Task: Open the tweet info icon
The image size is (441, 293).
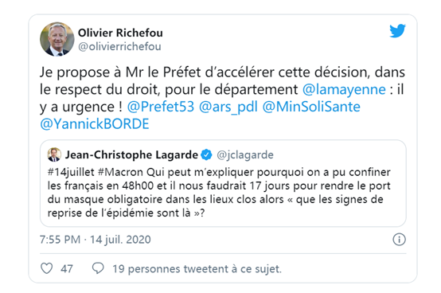Action: click(399, 240)
